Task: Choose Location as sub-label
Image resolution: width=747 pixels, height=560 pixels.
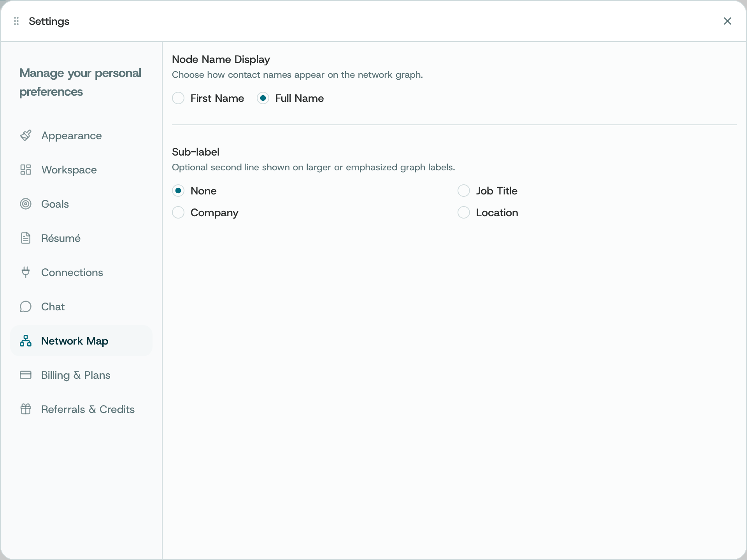Action: [x=464, y=213]
